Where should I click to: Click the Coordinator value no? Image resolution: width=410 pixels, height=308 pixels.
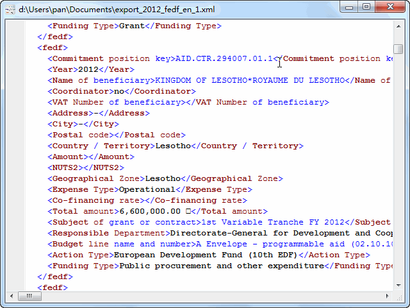[x=119, y=91]
